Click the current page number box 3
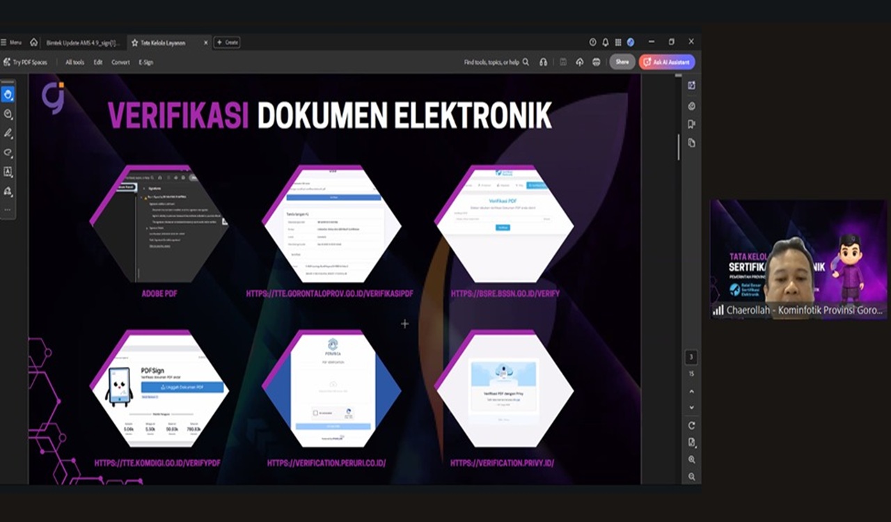 tap(691, 358)
